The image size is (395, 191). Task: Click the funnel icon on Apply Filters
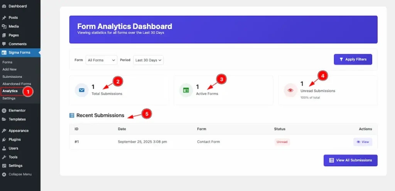click(341, 60)
